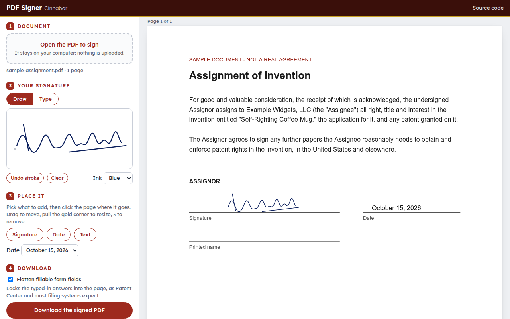Click step 2 number badge
Screen dimensions: 510x319
[10, 86]
